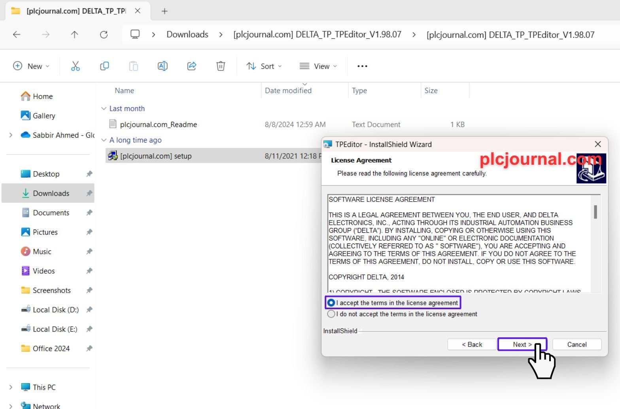Select the plcjournal.com_Readme text file
Viewport: 620px width, 409px height.
pos(158,124)
